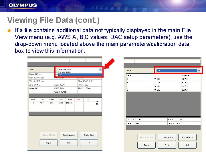Screen dimensions: 206x154
Task: Choose DAC from the open dropdown list
Action: coord(80,74)
